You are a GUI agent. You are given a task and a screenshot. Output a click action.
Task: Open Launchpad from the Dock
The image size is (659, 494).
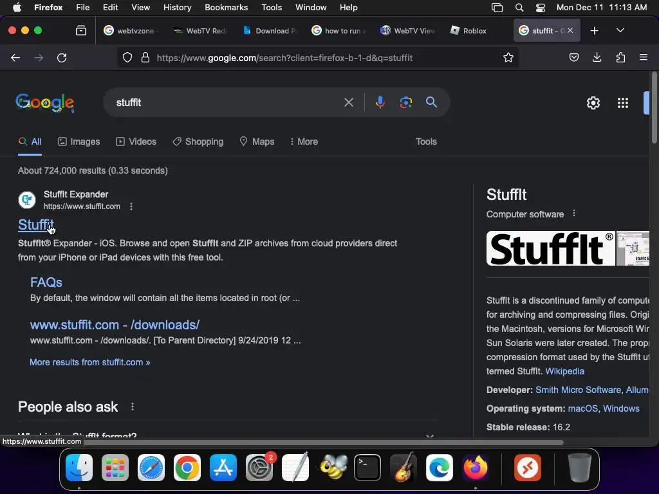[x=115, y=468]
